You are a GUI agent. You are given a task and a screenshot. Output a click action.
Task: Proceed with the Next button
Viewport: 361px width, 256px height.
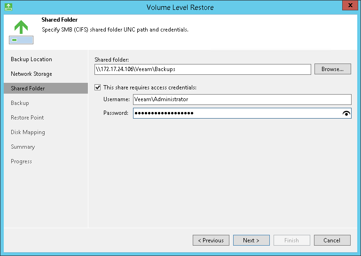click(251, 240)
